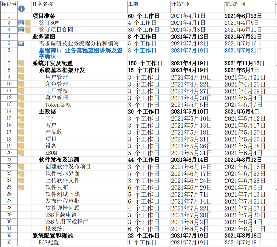The width and height of the screenshot is (277, 247).
Task: Select the task name USB专用下载程序
Action: pyautogui.click(x=67, y=222)
